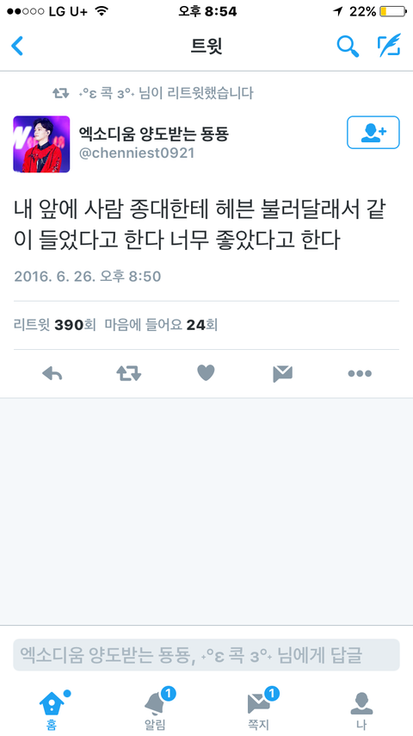Open the 알림 notifications tab
This screenshot has height=736, width=413.
pyautogui.click(x=156, y=708)
